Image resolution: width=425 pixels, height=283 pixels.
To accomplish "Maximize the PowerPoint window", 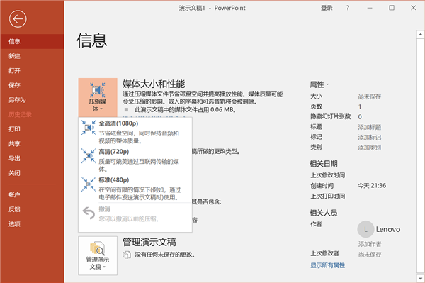I will (x=392, y=8).
